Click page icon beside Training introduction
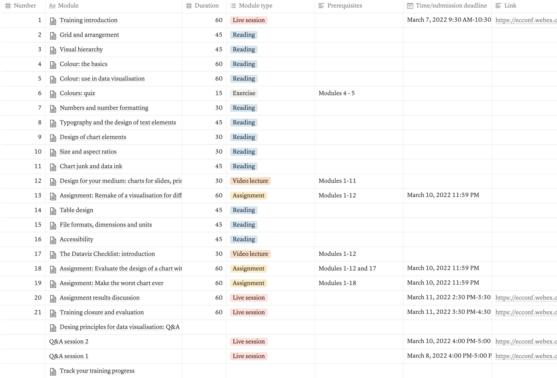The width and height of the screenshot is (557, 378). pyautogui.click(x=53, y=21)
